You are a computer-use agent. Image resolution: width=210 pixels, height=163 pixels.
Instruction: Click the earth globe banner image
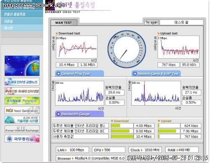point(22,66)
